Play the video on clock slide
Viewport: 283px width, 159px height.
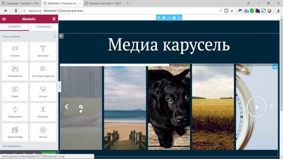257,107
